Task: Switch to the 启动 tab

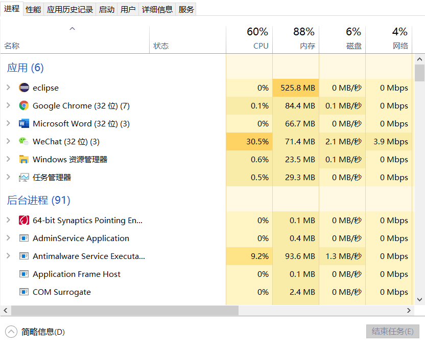Action: click(x=107, y=10)
